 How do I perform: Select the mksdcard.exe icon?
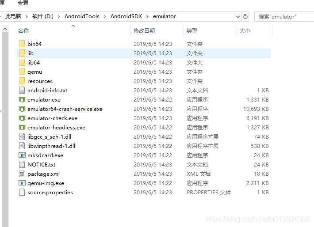click(22, 155)
